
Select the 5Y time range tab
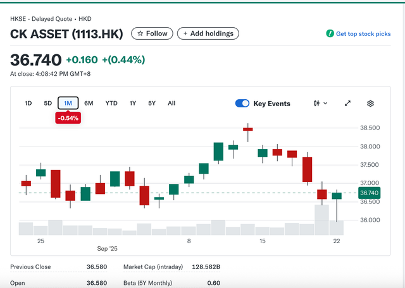[152, 104]
